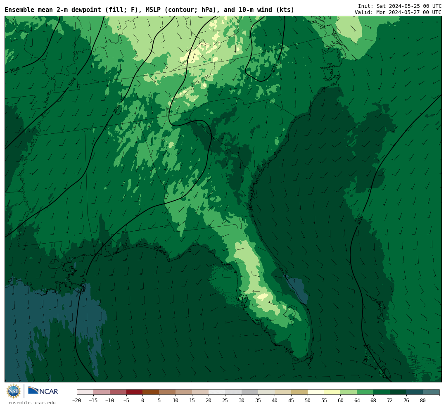Click the teal high-dewpoint patch on Florida's east coast
The width and height of the screenshot is (446, 408).
pyautogui.click(x=297, y=289)
